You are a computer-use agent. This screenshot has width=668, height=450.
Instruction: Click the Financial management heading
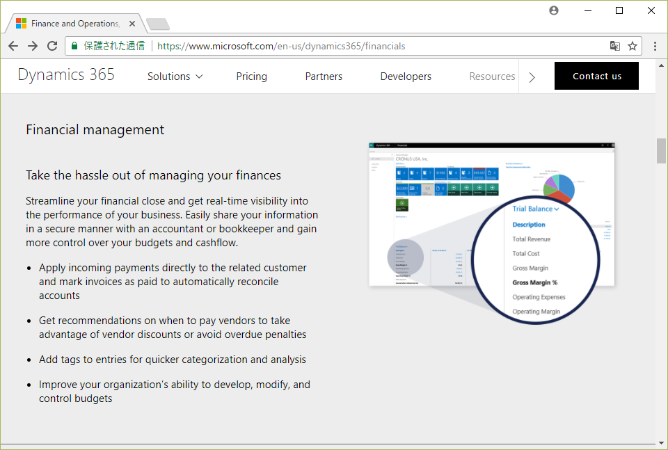(x=95, y=129)
